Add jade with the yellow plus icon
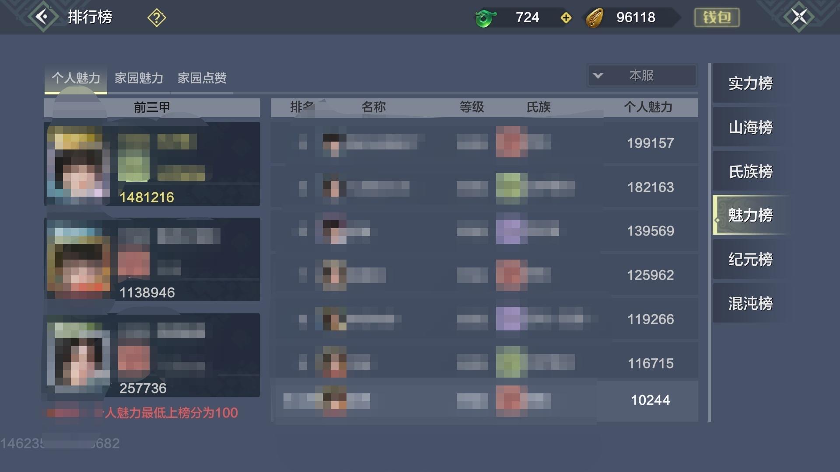Viewport: 840px width, 472px height. (x=566, y=18)
